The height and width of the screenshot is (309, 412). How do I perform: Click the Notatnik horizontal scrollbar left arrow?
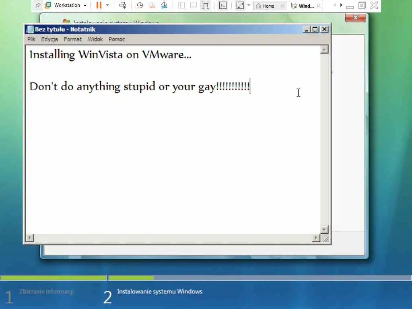tap(30, 238)
